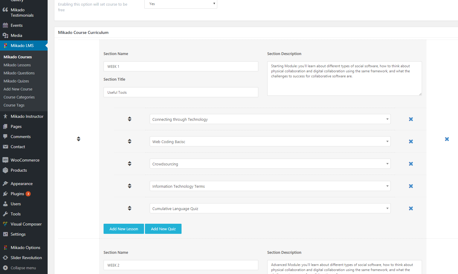Open the Crowdsourcing lesson dropdown
Viewport: 458px width, 274px height.
(x=270, y=164)
